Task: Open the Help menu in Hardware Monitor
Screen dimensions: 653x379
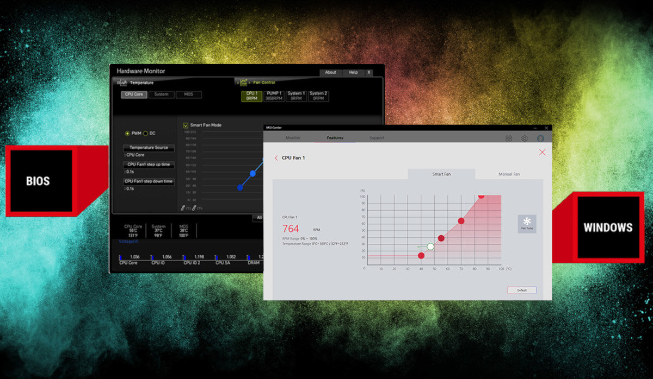Action: point(353,72)
